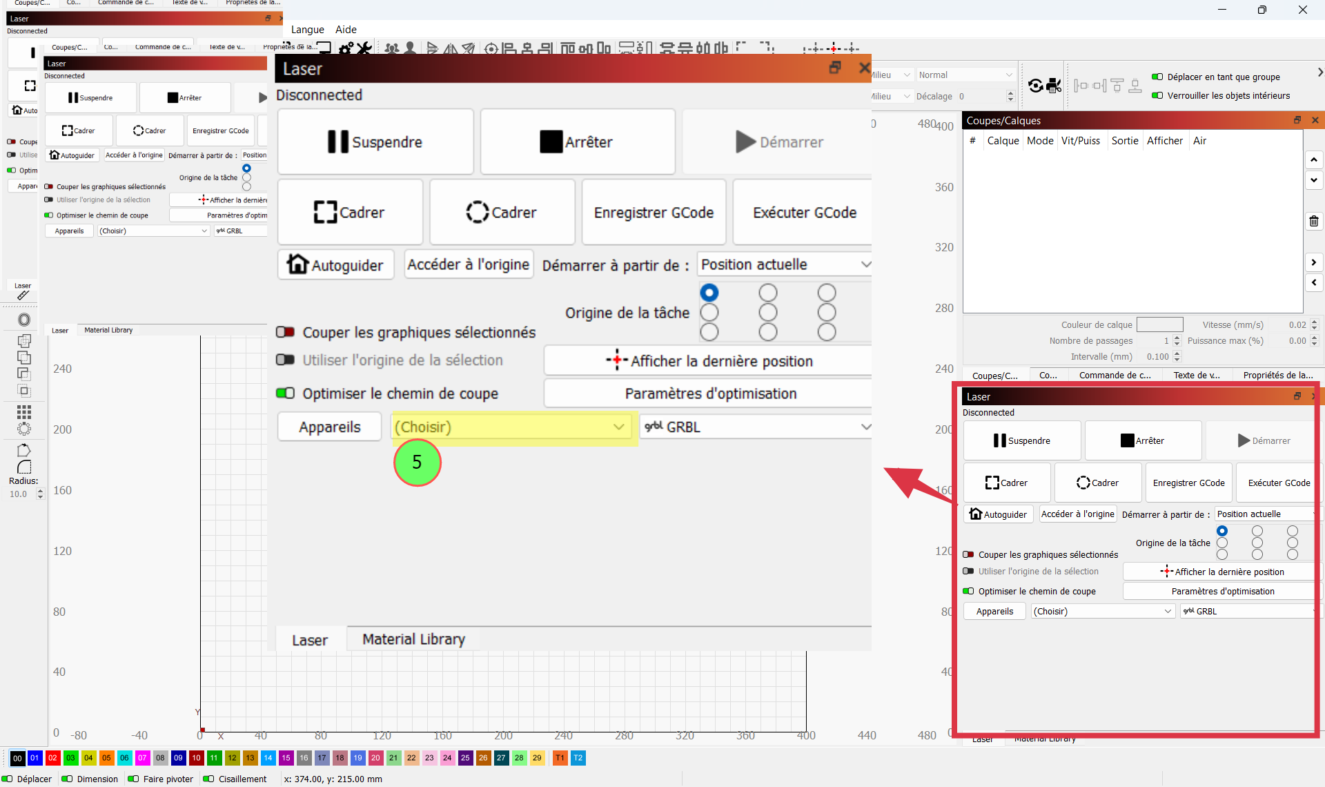Select red color swatch 02
The height and width of the screenshot is (787, 1325).
tap(52, 757)
